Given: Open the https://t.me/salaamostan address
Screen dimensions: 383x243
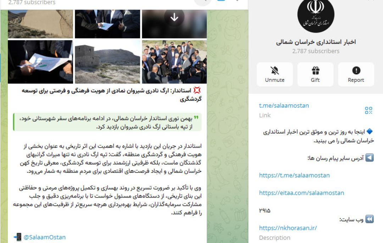Looking at the screenshot, I should pos(294,175).
